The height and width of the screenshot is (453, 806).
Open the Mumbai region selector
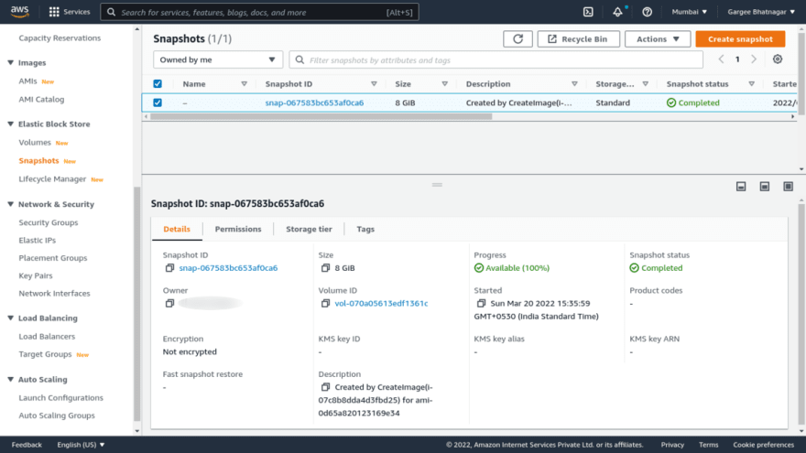[690, 12]
